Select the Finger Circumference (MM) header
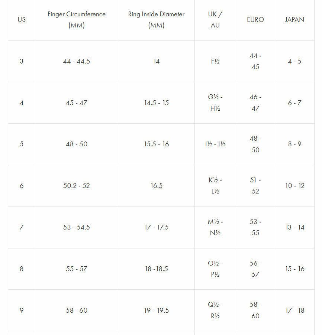The image size is (322, 335). pyautogui.click(x=77, y=20)
